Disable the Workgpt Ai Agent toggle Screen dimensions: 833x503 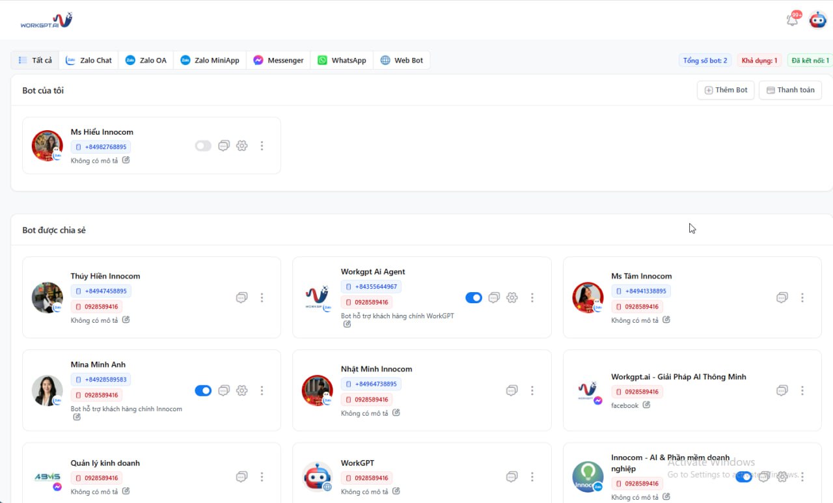point(474,297)
